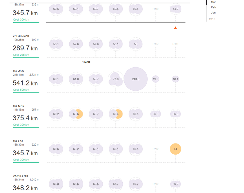The image size is (244, 193).
Task: Select the 44.2 km bubble in top row
Action: 175,9
